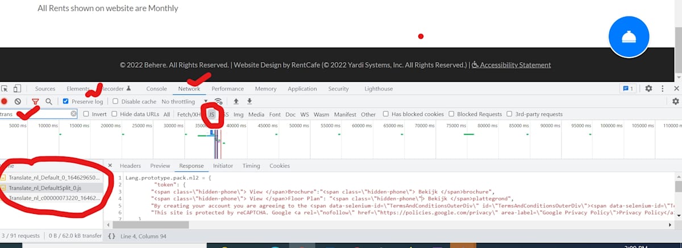682x248 pixels.
Task: Open the issues counter badge showing 1
Action: [628, 89]
